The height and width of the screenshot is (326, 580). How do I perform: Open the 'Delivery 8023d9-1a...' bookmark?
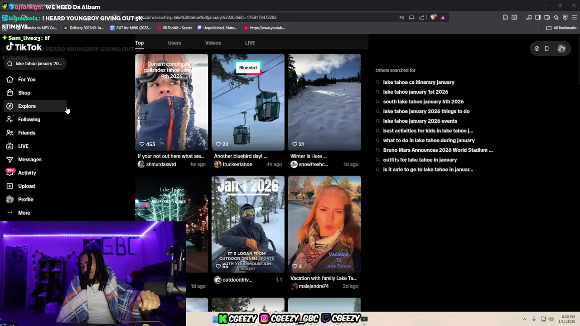pyautogui.click(x=83, y=28)
